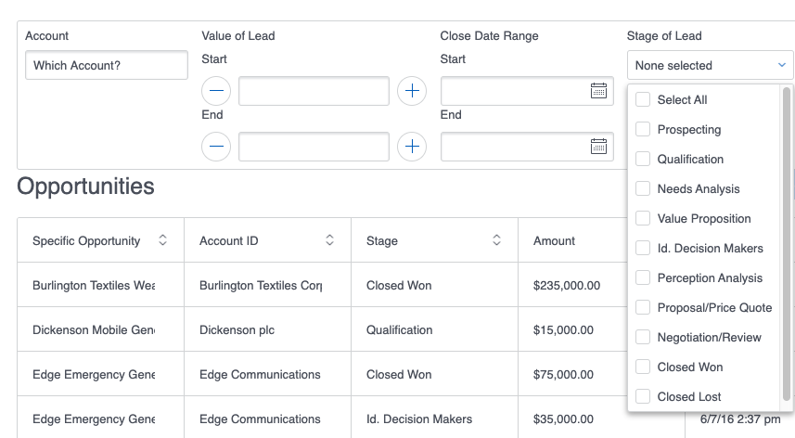Screen dimensions: 795x438
Task: Click the Which Account? input field
Action: pyautogui.click(x=107, y=66)
